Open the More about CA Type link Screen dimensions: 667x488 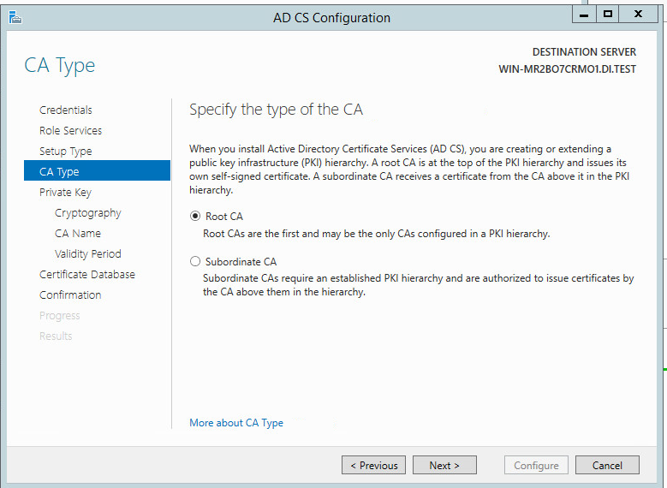[236, 423]
